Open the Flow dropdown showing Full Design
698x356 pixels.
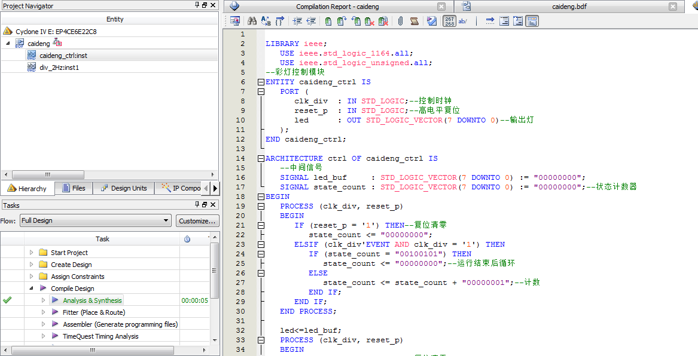click(x=95, y=220)
